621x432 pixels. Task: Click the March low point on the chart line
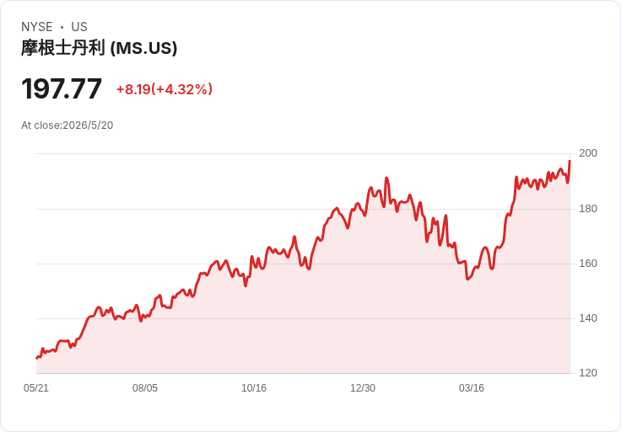point(467,279)
